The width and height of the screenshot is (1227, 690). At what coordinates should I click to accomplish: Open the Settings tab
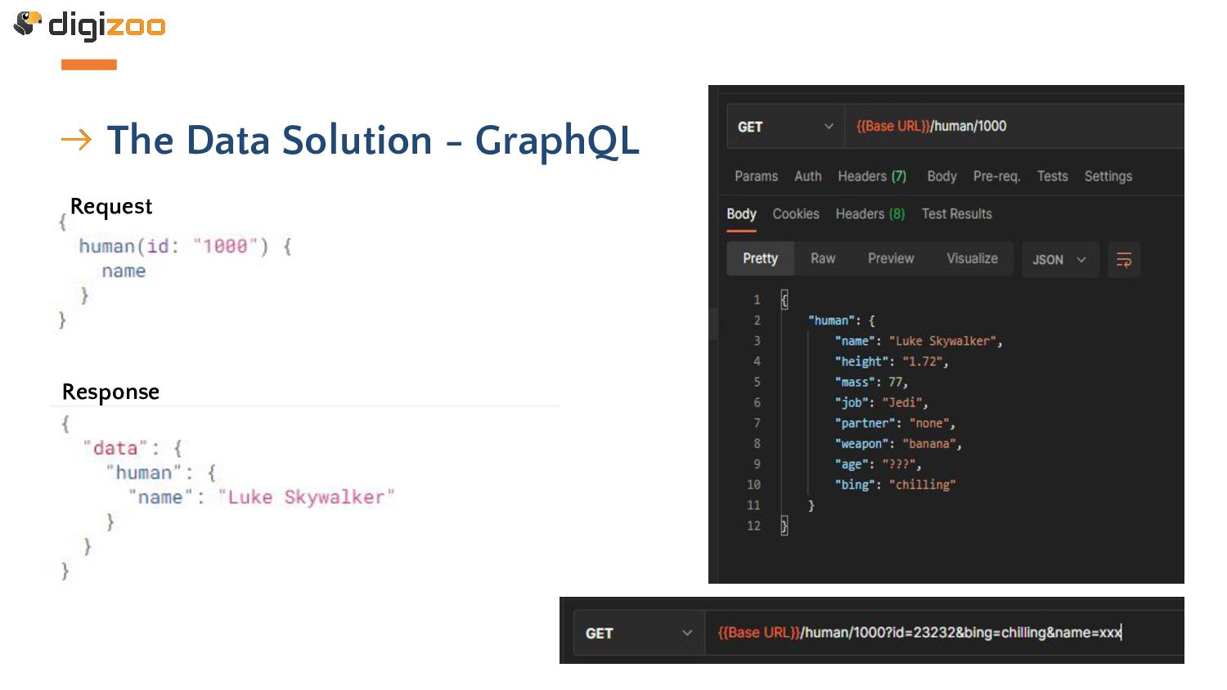coord(1108,177)
